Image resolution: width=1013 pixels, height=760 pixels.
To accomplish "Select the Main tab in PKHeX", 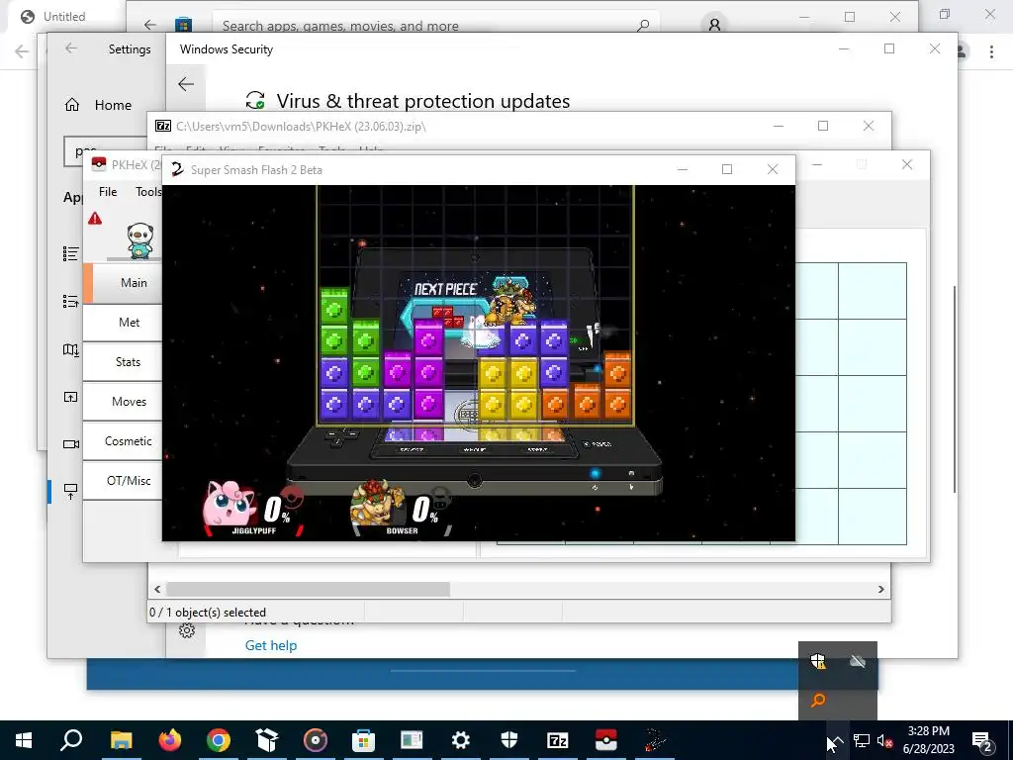I will coord(124,282).
